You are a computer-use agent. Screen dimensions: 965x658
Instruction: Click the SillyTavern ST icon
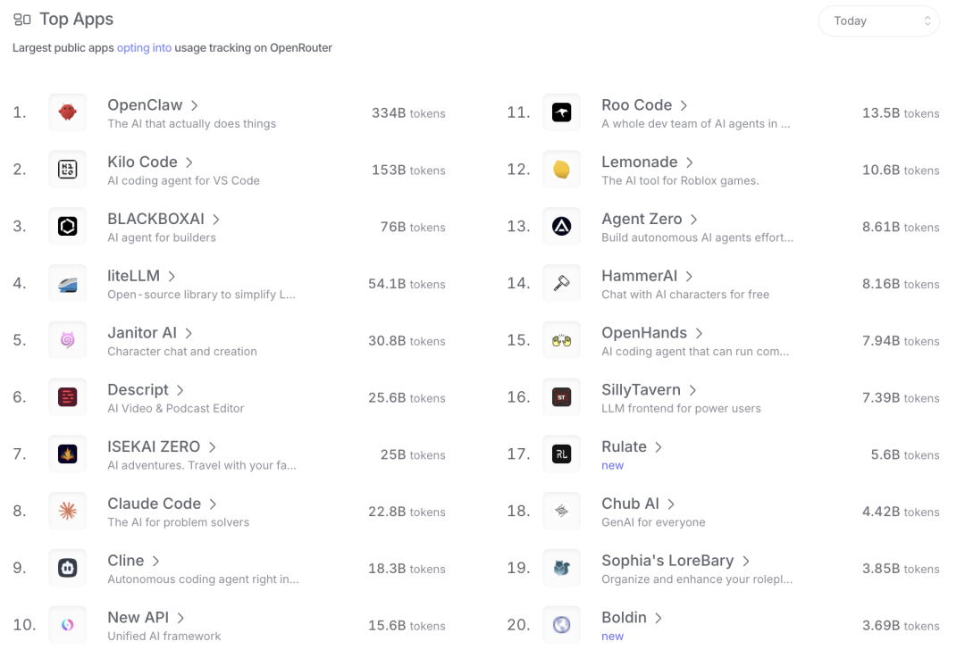[x=561, y=397]
